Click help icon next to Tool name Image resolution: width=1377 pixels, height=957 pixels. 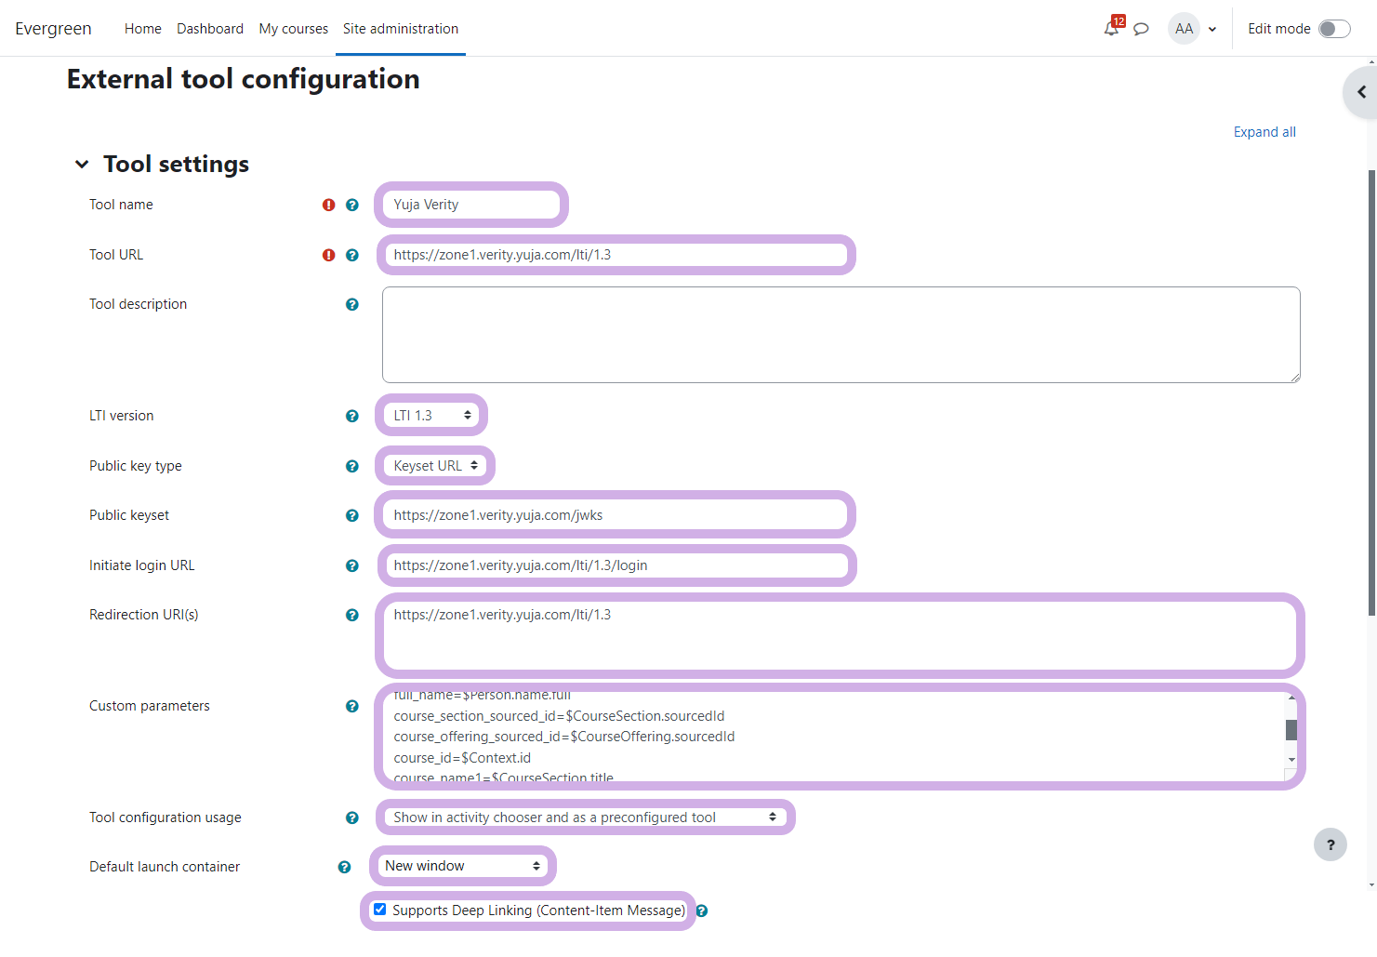[x=352, y=205]
